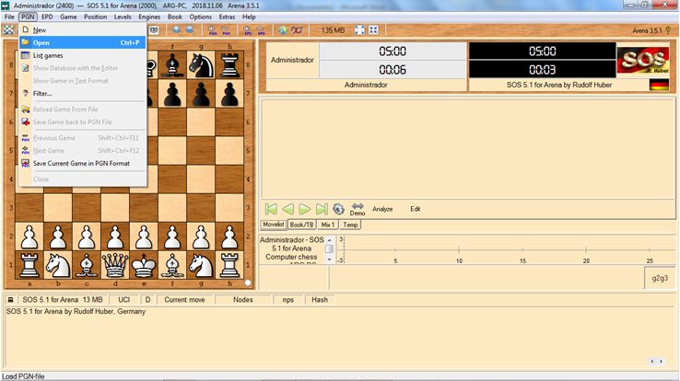Toggle fullscreen with the expanding arrows icon
This screenshot has height=381, width=680.
click(x=359, y=29)
